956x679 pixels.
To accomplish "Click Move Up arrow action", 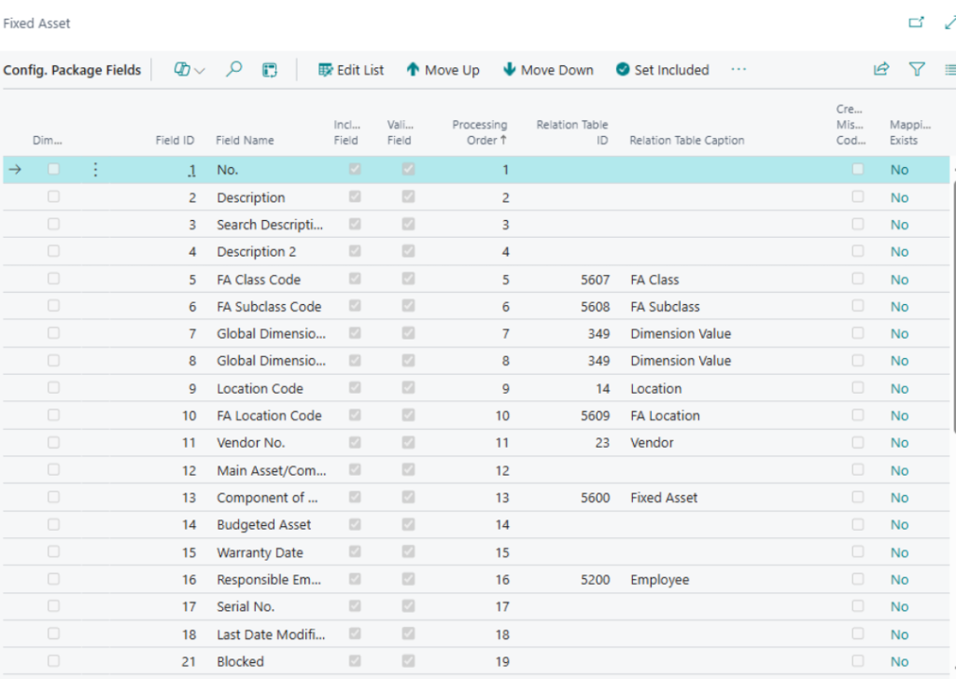I will pyautogui.click(x=443, y=70).
